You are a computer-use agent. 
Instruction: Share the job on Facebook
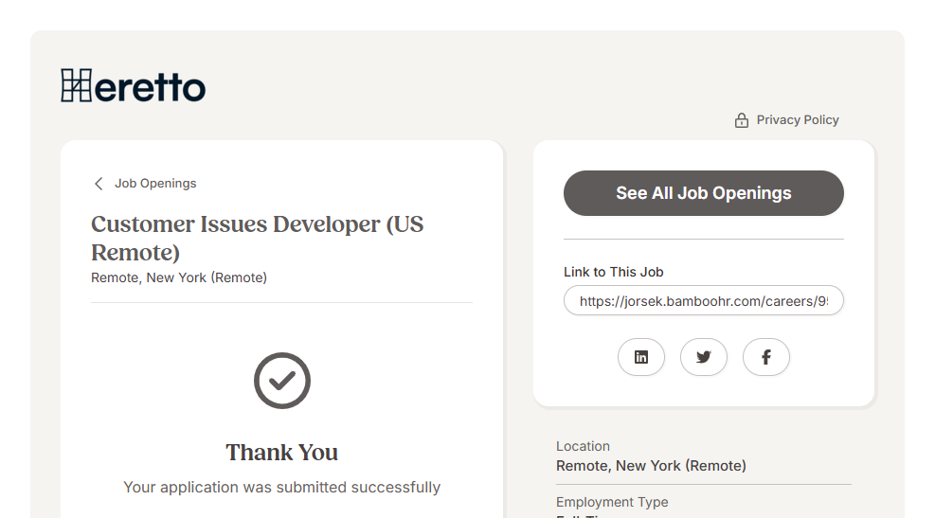point(766,357)
